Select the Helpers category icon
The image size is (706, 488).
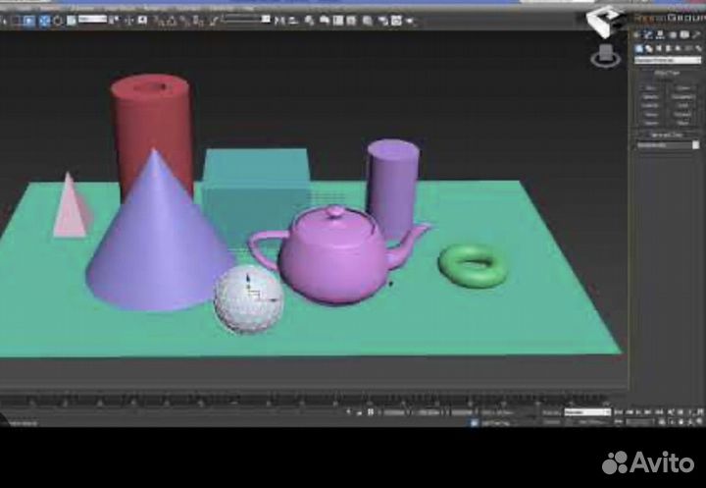[x=679, y=48]
